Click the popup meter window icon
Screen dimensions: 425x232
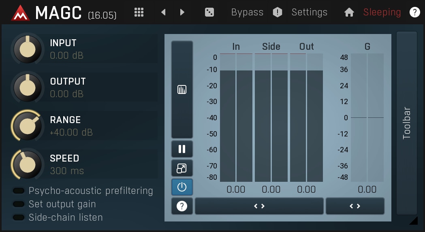click(182, 168)
